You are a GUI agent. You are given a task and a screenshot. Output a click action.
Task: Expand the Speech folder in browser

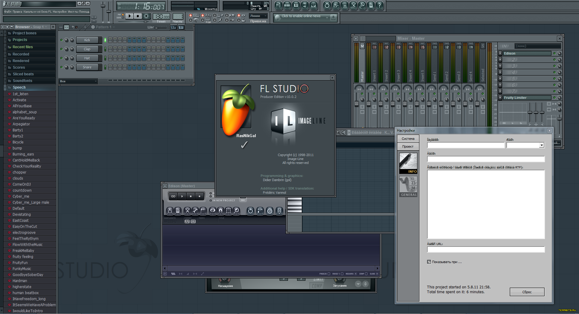click(x=19, y=87)
